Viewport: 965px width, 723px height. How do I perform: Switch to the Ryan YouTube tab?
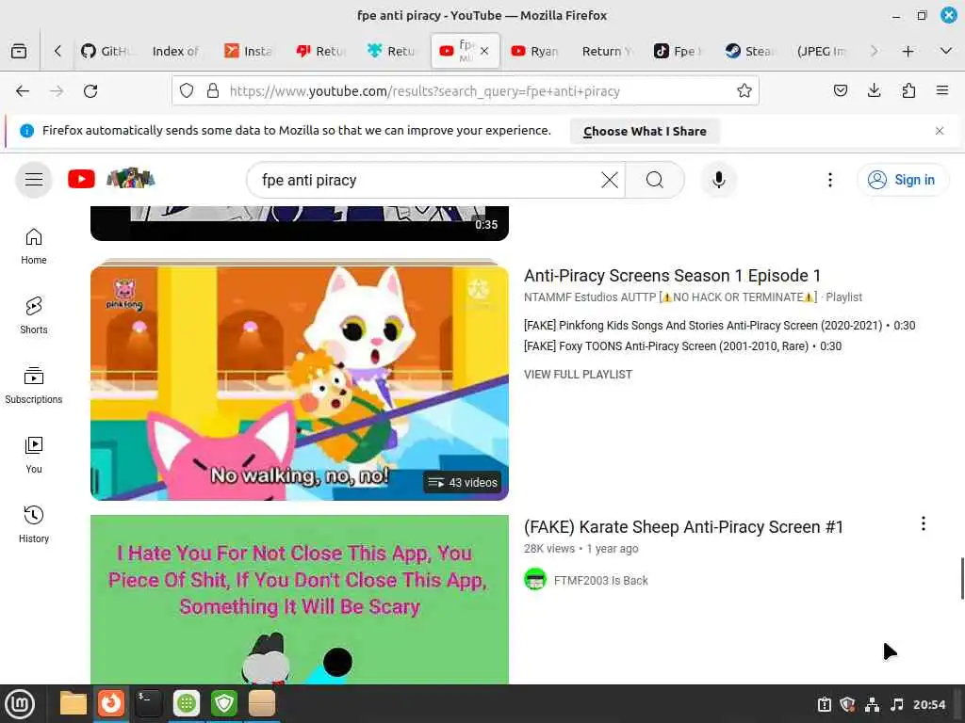pyautogui.click(x=535, y=51)
